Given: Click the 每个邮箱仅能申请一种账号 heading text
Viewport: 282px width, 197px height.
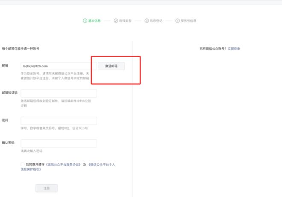Looking at the screenshot, I should coord(21,49).
